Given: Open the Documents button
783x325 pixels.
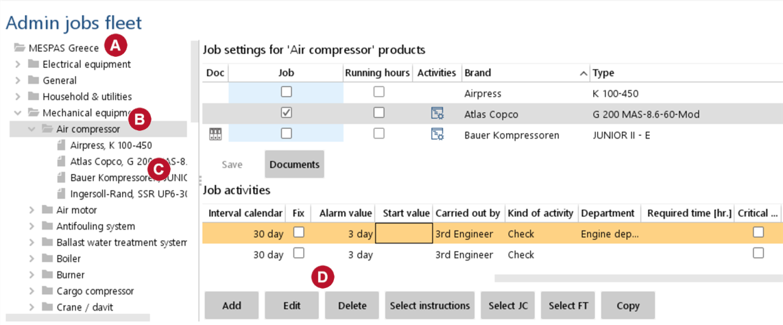Looking at the screenshot, I should (x=294, y=165).
